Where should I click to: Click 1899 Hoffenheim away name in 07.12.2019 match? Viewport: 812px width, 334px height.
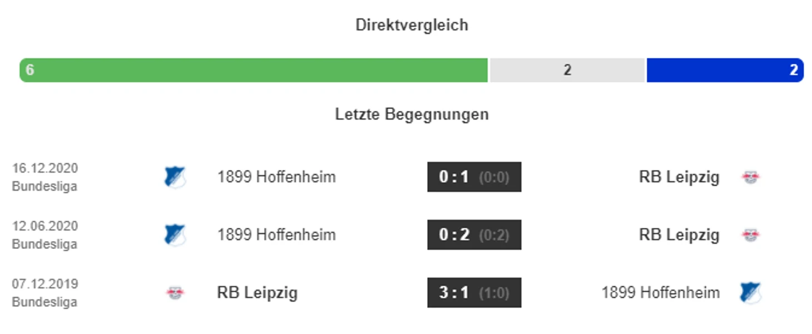[661, 293]
